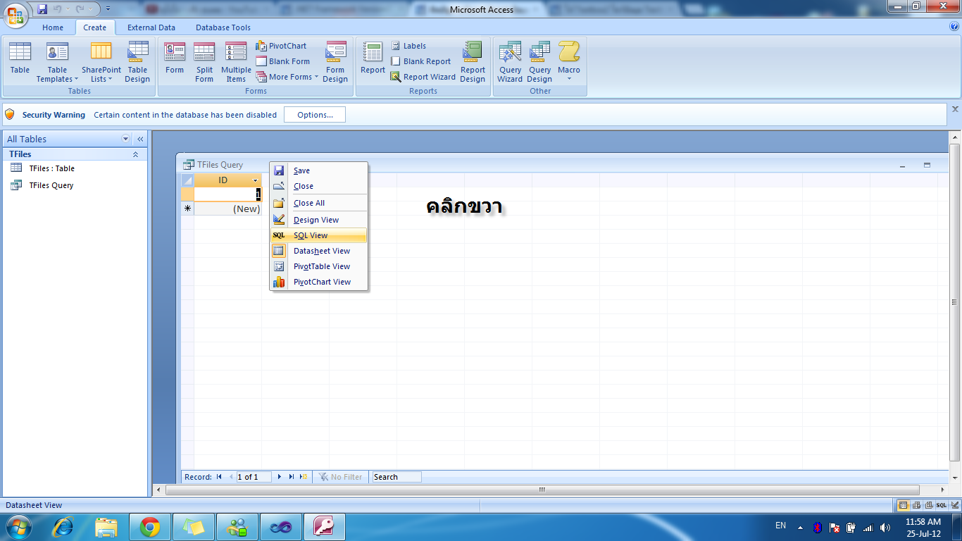The width and height of the screenshot is (962, 541).
Task: Open the External Data tab
Action: 151,27
